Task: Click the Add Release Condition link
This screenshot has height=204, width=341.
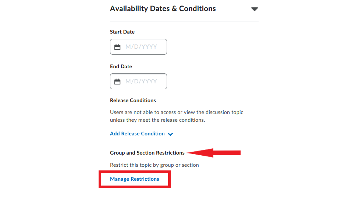Action: coord(137,134)
